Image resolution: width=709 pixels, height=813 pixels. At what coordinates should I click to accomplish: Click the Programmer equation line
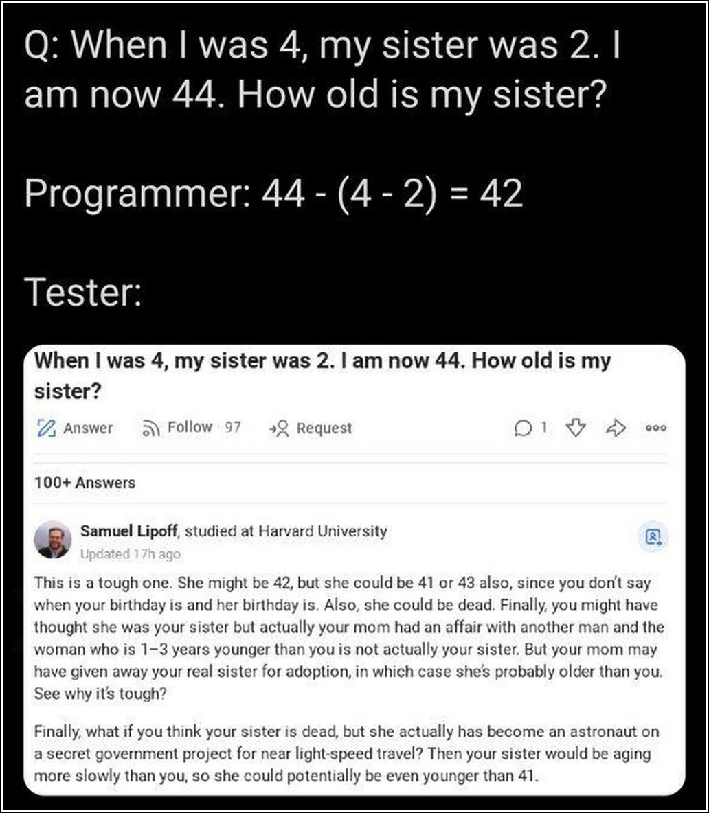click(273, 194)
